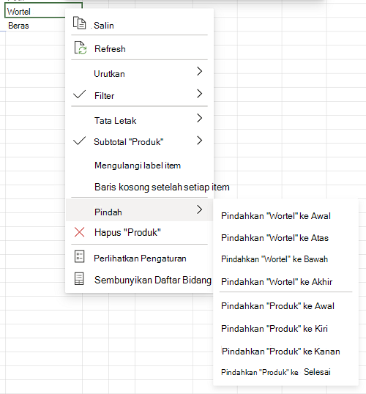The height and width of the screenshot is (394, 366).
Task: Open the Pindah menu entry
Action: [139, 210]
